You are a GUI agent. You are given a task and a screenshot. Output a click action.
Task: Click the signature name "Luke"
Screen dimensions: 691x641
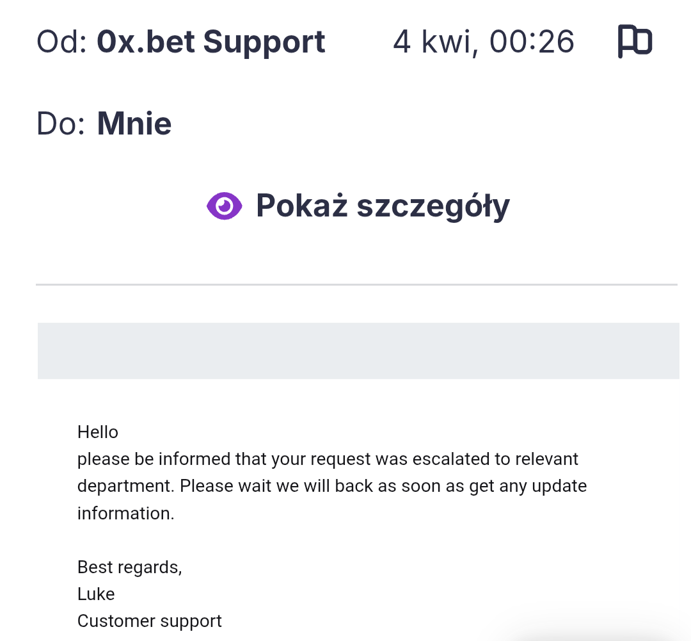click(x=96, y=594)
